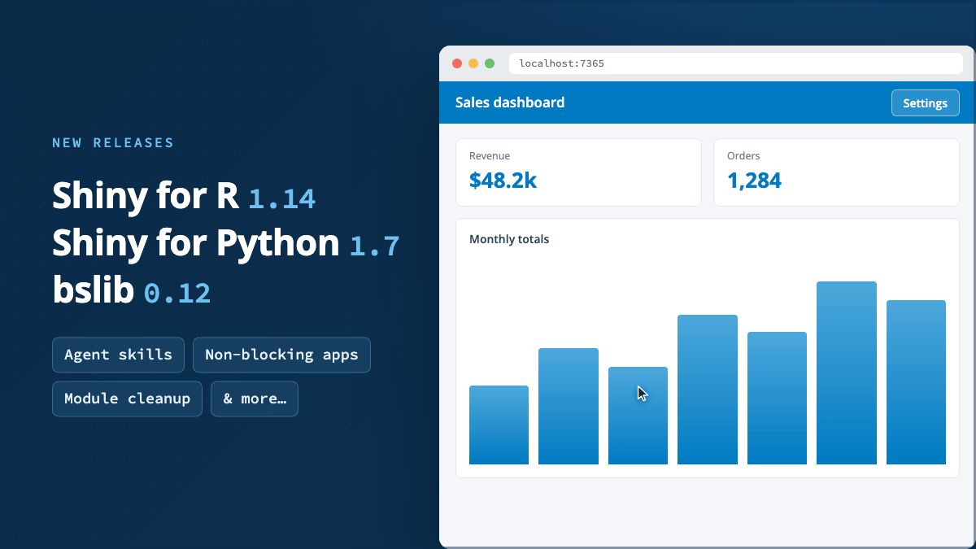
Task: Click the Non-blocking apps tag
Action: tap(281, 355)
